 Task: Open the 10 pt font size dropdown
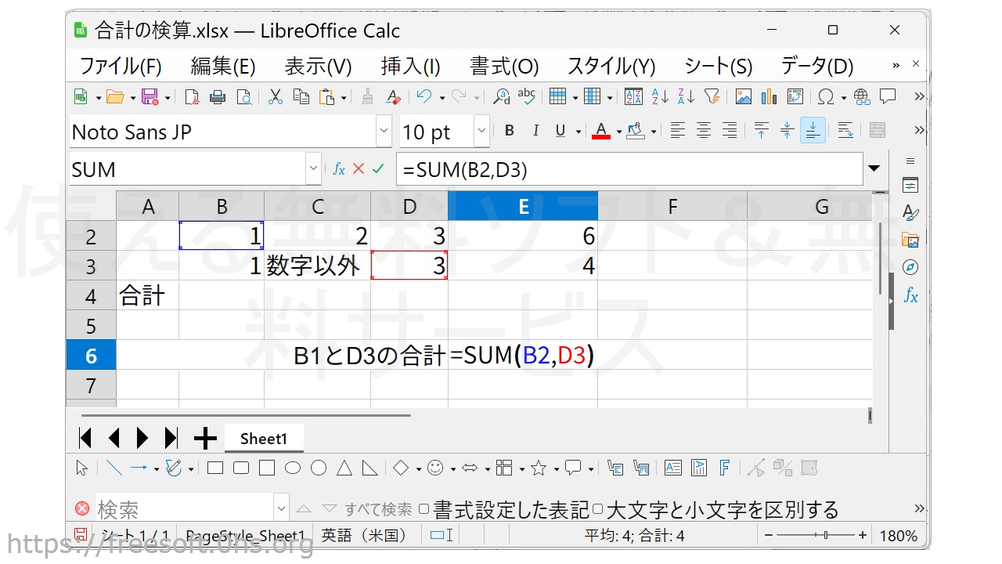click(481, 132)
